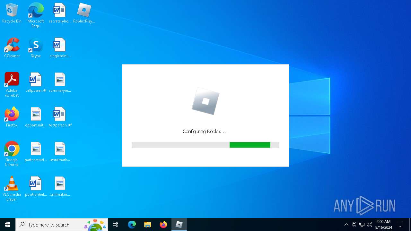Select the summaryin... image file icon
This screenshot has height=231, width=411.
(x=60, y=82)
